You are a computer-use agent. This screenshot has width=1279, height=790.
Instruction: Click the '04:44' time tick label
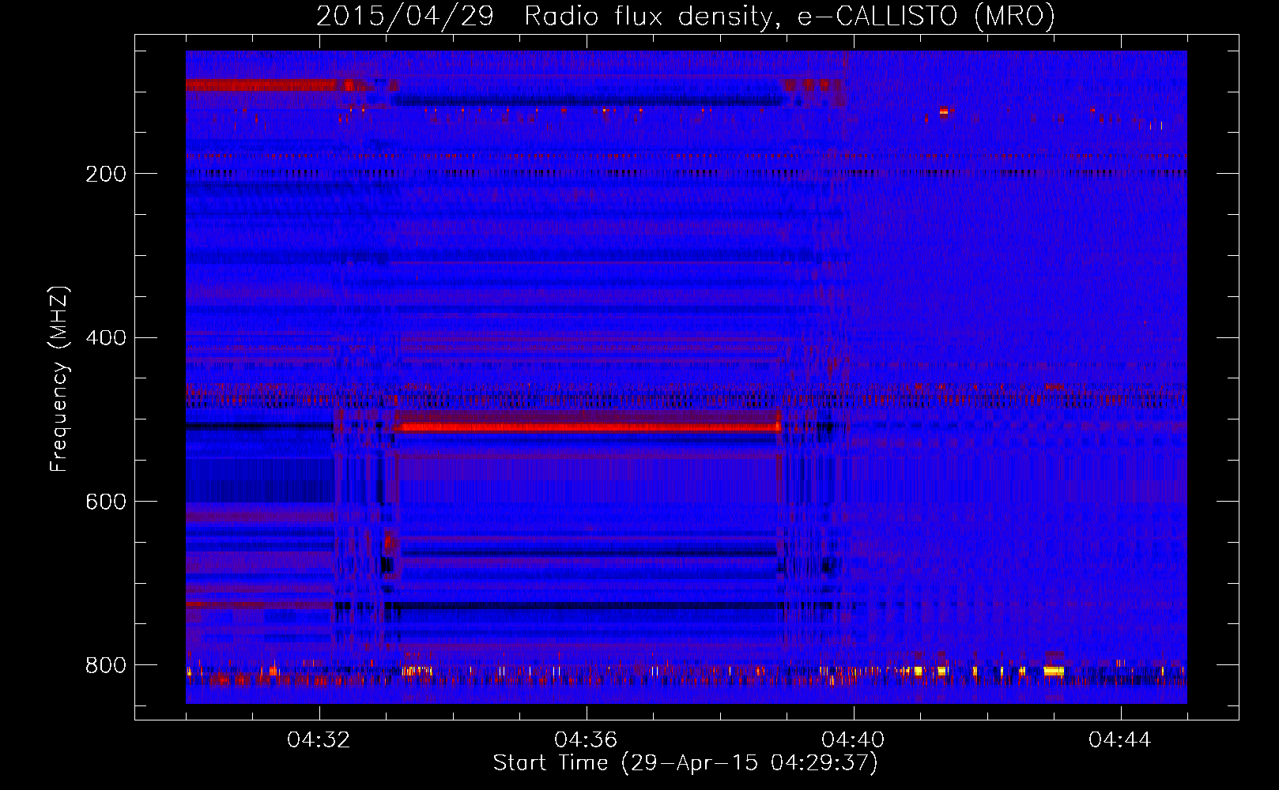click(1120, 740)
